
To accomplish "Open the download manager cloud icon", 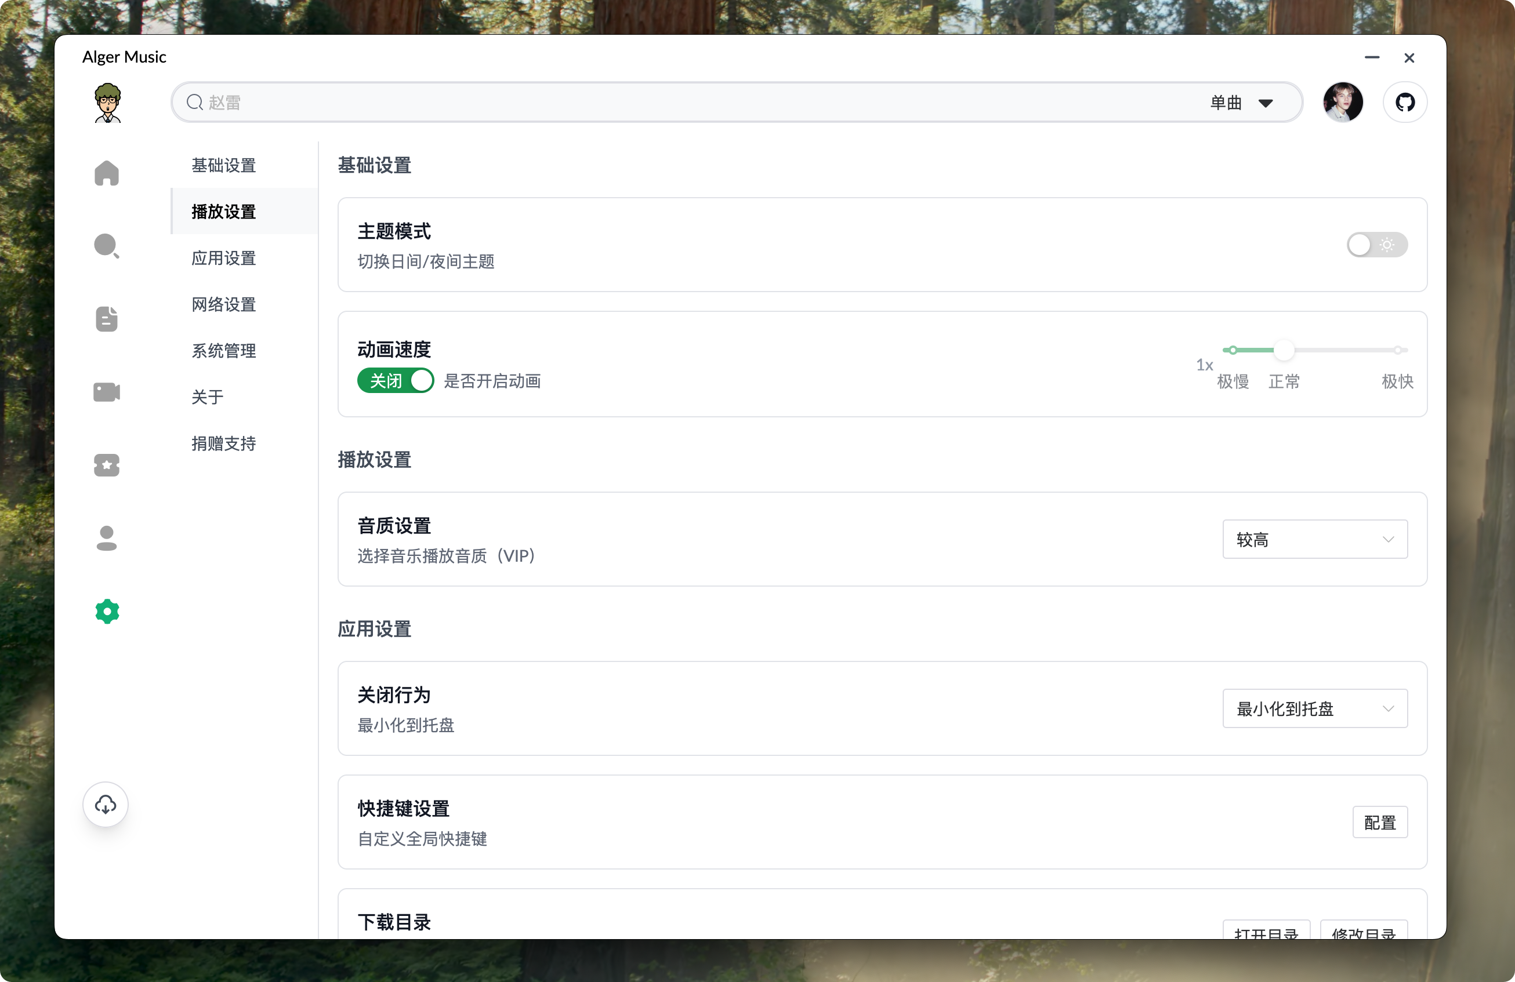I will (x=105, y=804).
